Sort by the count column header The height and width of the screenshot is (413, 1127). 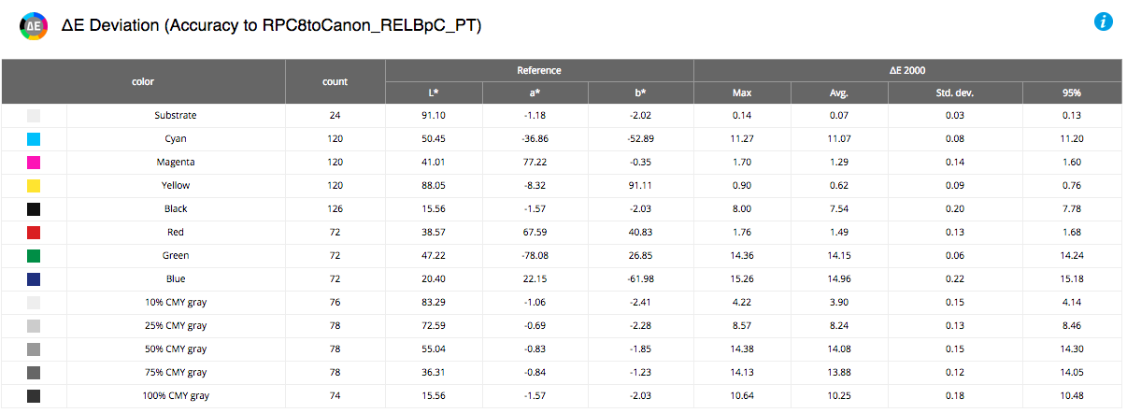tap(335, 82)
